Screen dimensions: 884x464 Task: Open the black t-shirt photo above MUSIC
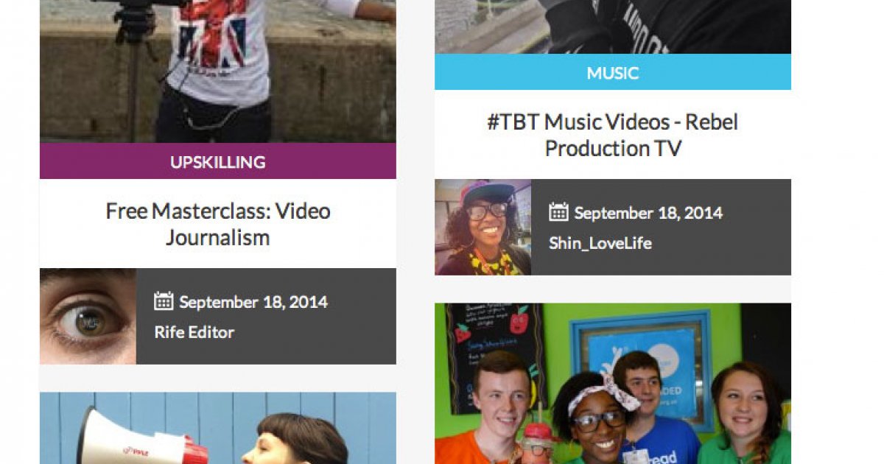pos(613,27)
